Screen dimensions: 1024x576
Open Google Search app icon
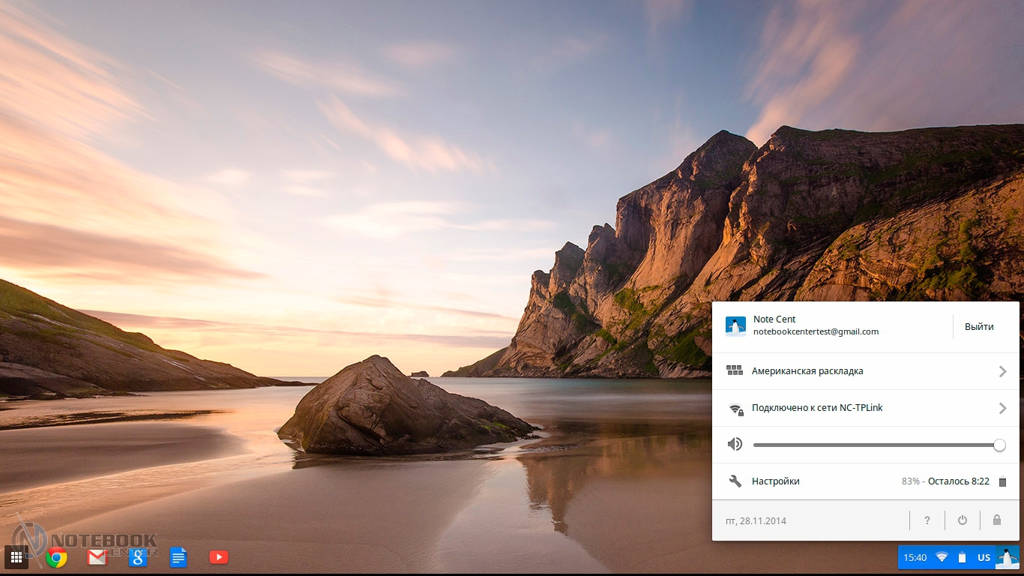pyautogui.click(x=138, y=557)
